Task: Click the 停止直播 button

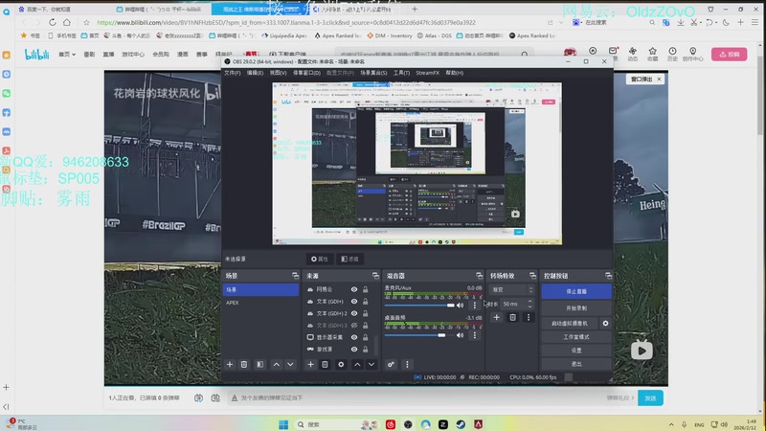Action: click(576, 290)
